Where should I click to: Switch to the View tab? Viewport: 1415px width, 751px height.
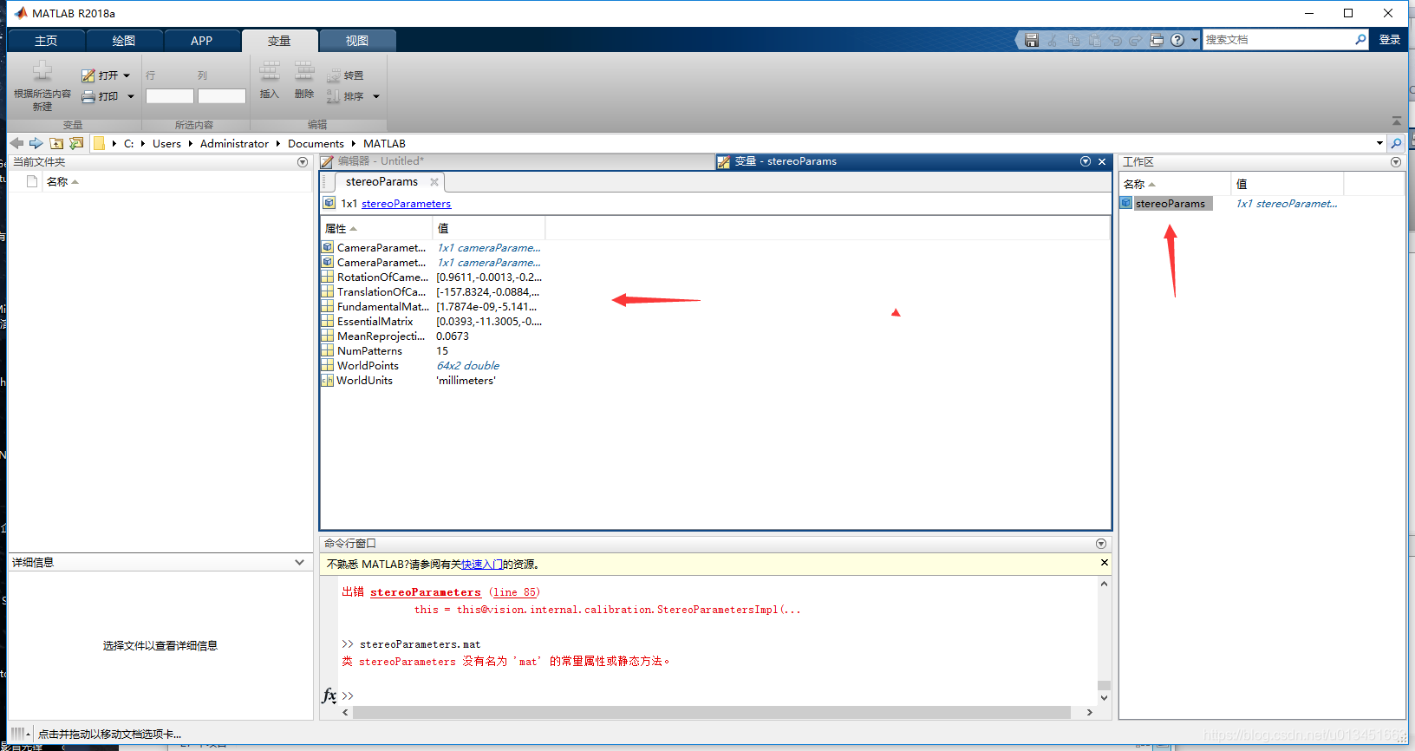click(x=357, y=41)
